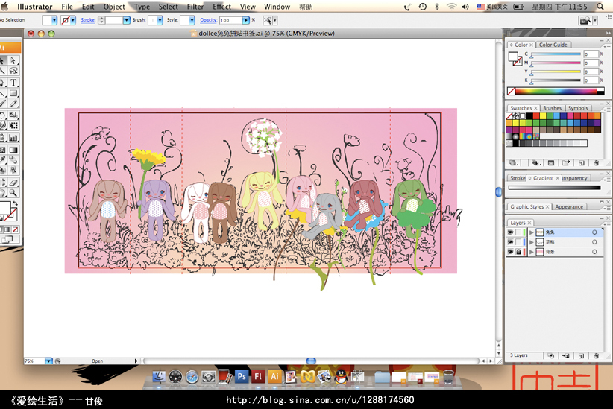Click the gradient bar in Gradient panel
The height and width of the screenshot is (409, 613).
pyautogui.click(x=554, y=188)
